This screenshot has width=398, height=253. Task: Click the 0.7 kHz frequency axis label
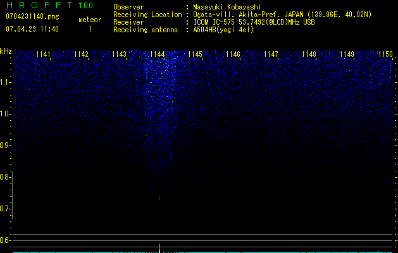point(5,209)
